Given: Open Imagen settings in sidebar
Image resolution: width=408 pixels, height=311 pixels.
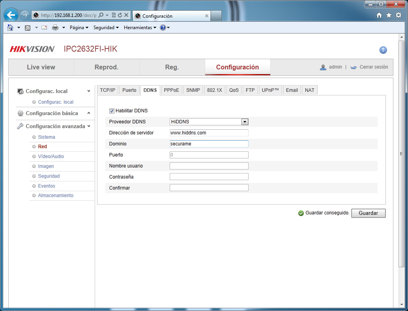Looking at the screenshot, I should [46, 166].
